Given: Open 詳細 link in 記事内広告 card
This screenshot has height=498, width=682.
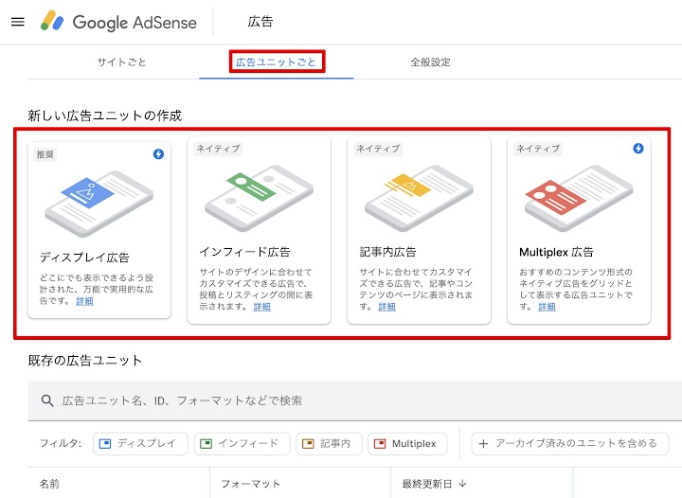Looking at the screenshot, I should click(386, 307).
